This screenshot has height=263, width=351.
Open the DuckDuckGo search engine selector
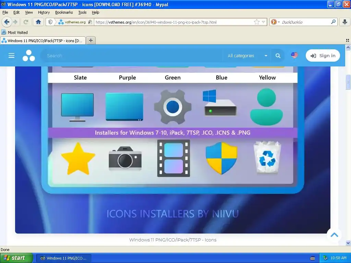tap(275, 22)
